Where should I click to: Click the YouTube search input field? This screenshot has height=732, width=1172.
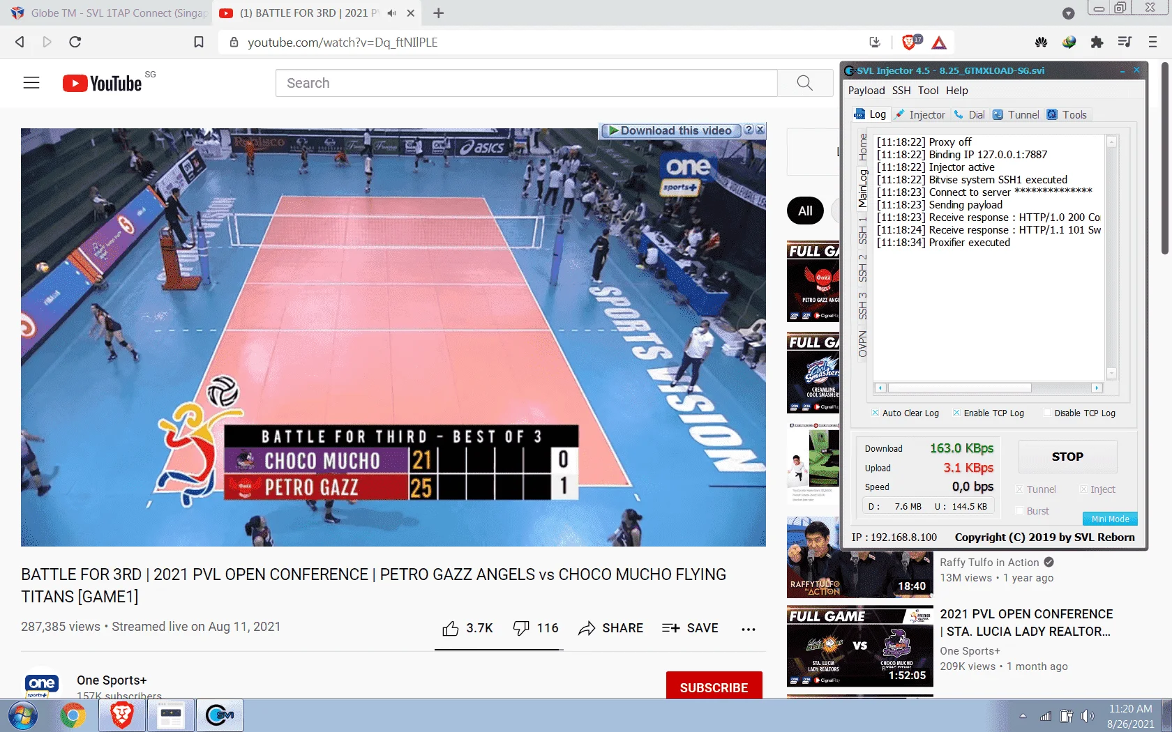(526, 83)
